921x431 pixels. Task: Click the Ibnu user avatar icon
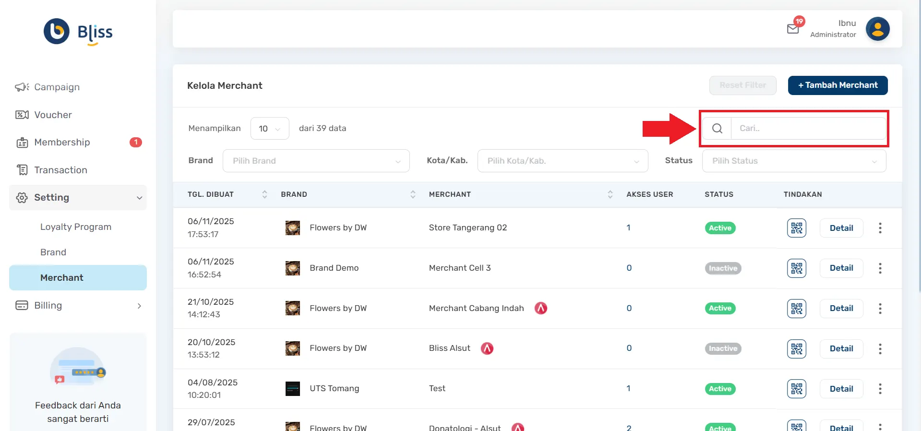coord(877,29)
